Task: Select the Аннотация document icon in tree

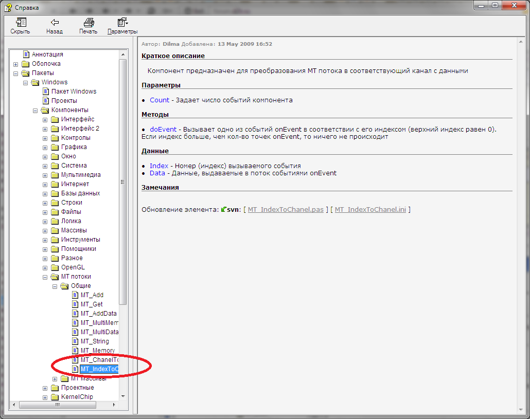Action: pyautogui.click(x=26, y=54)
